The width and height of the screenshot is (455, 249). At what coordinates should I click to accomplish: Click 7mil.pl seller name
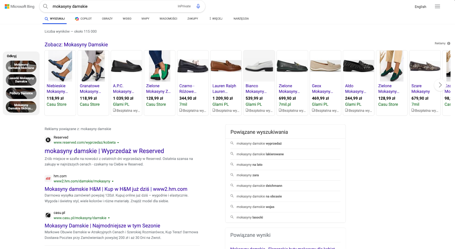point(285,104)
